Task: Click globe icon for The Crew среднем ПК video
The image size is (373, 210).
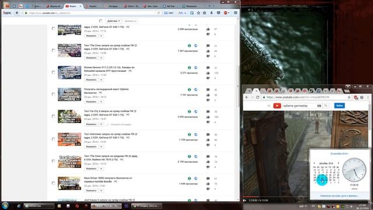Action: [x=196, y=156]
